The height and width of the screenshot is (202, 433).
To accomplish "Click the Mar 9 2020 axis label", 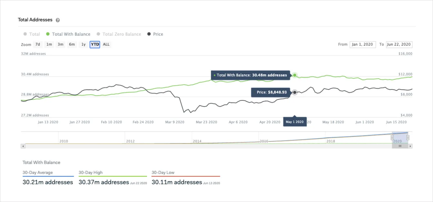I will (175, 122).
